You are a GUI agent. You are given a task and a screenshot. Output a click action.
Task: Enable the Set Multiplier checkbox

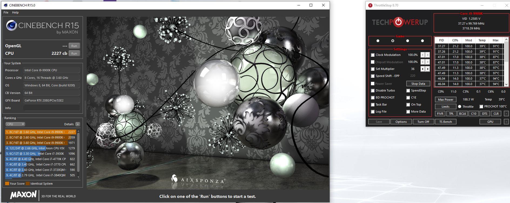tap(373, 69)
